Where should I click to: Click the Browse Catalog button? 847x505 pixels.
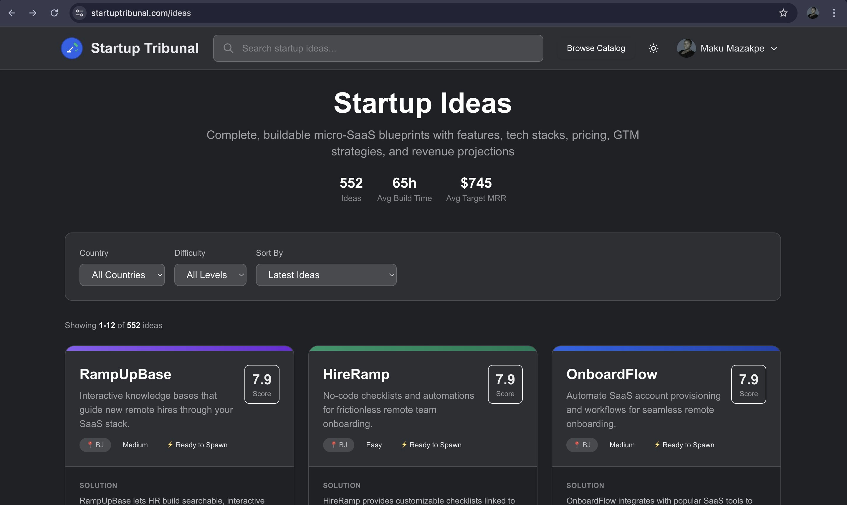tap(595, 48)
